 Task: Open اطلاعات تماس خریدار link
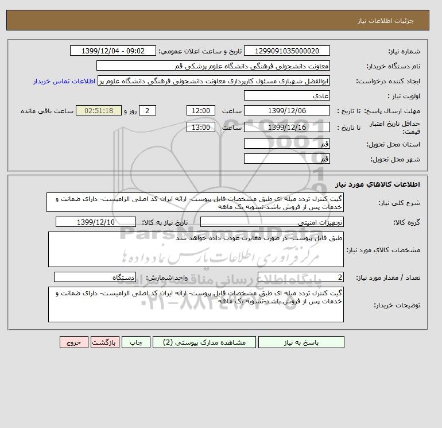[x=64, y=81]
